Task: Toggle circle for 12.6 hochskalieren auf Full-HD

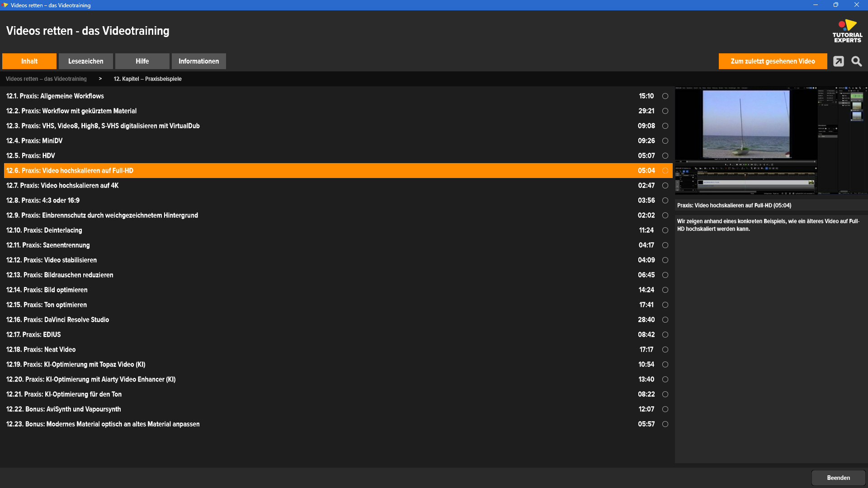Action: 665,170
